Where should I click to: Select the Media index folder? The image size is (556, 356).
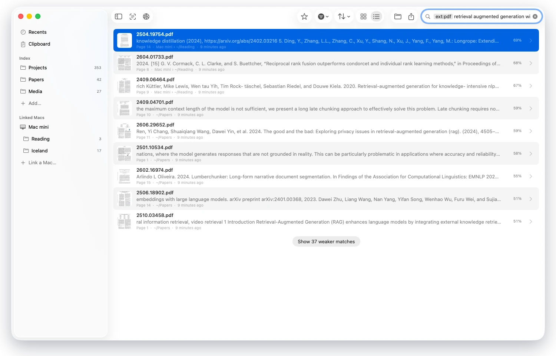[x=61, y=91]
